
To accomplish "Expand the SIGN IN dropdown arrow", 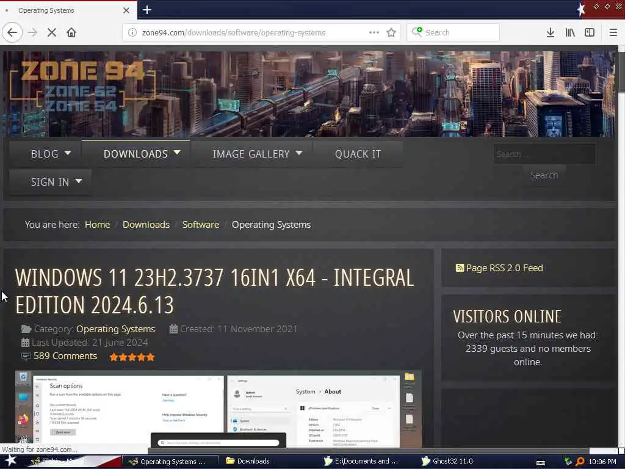I will pos(79,181).
